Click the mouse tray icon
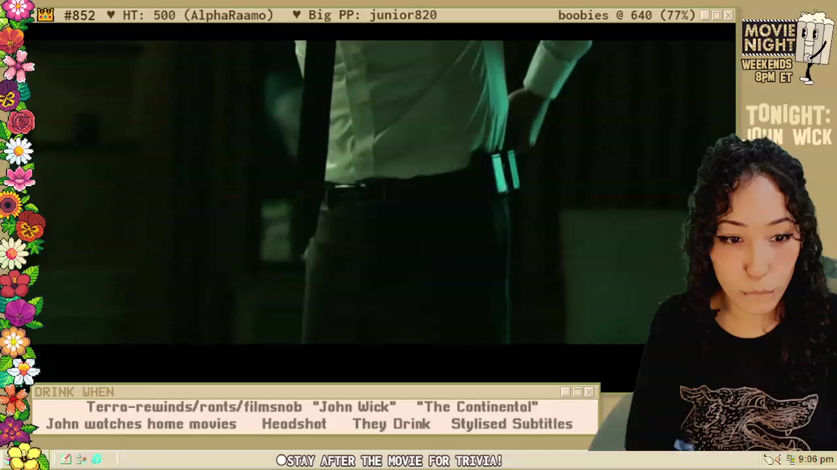This screenshot has width=837, height=470. click(x=769, y=460)
